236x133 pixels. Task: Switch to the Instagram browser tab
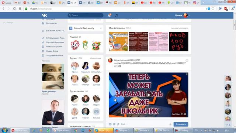196,3
